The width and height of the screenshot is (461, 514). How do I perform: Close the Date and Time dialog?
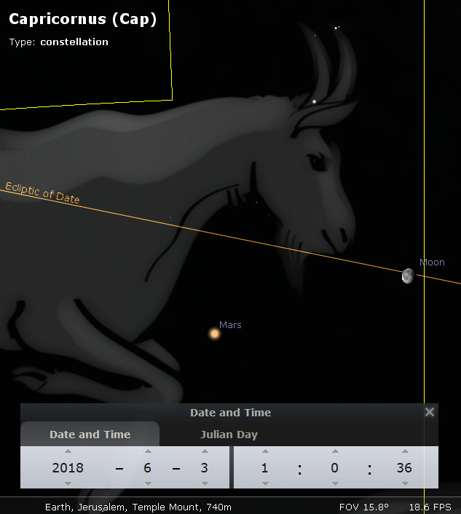click(430, 412)
